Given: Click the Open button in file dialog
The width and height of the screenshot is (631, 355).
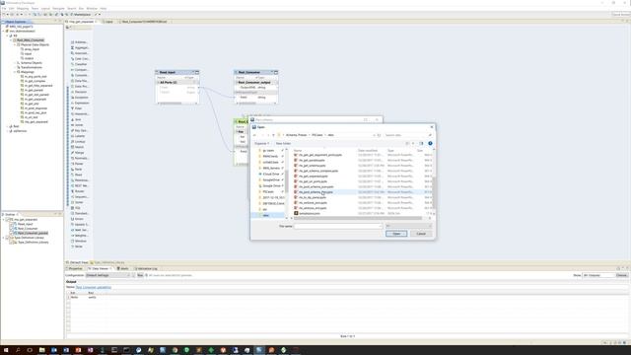Looking at the screenshot, I should click(396, 234).
